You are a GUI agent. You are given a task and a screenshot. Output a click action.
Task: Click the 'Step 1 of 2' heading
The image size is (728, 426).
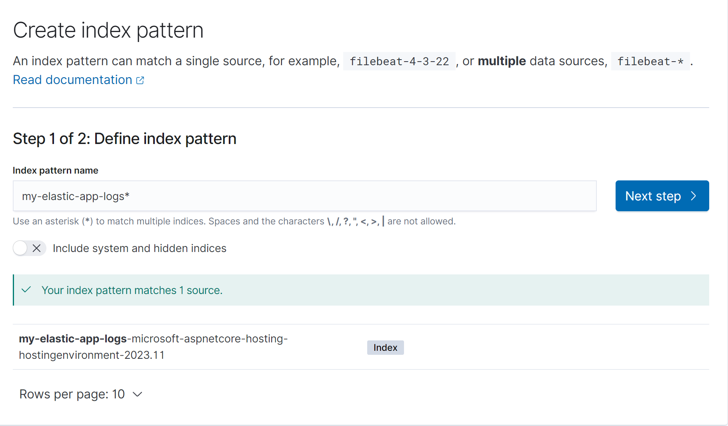(x=124, y=139)
